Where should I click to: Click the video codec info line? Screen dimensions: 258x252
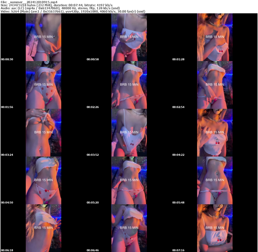click(73, 11)
